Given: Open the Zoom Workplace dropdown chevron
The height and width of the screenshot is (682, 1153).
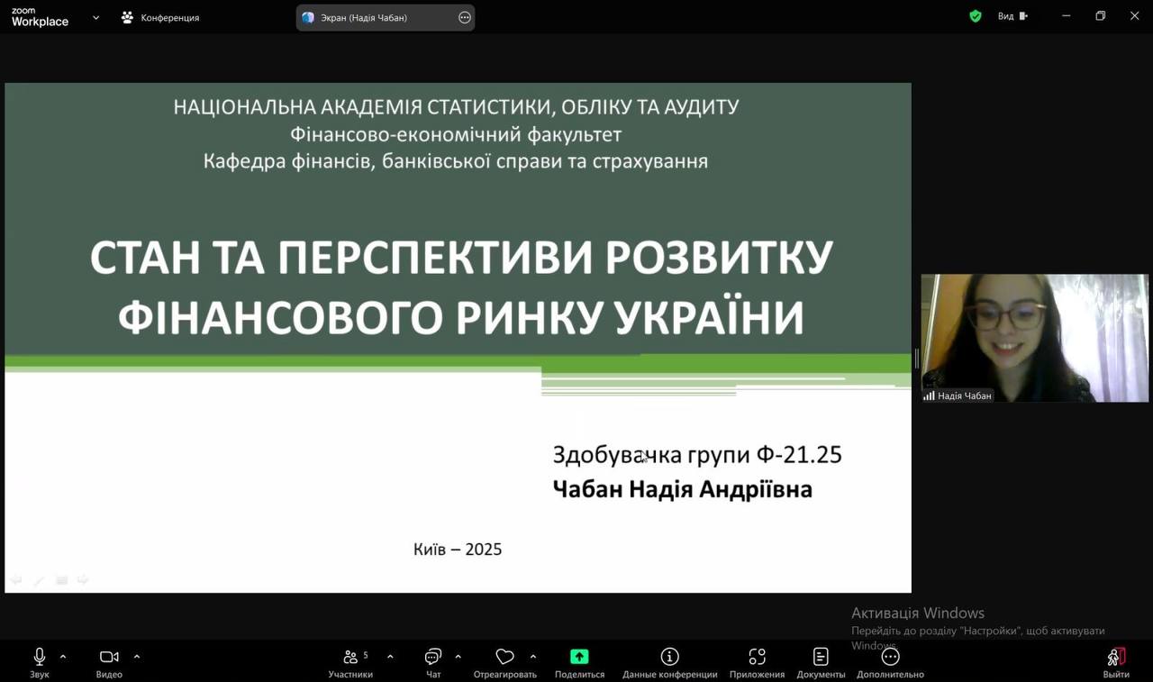Looking at the screenshot, I should point(95,17).
